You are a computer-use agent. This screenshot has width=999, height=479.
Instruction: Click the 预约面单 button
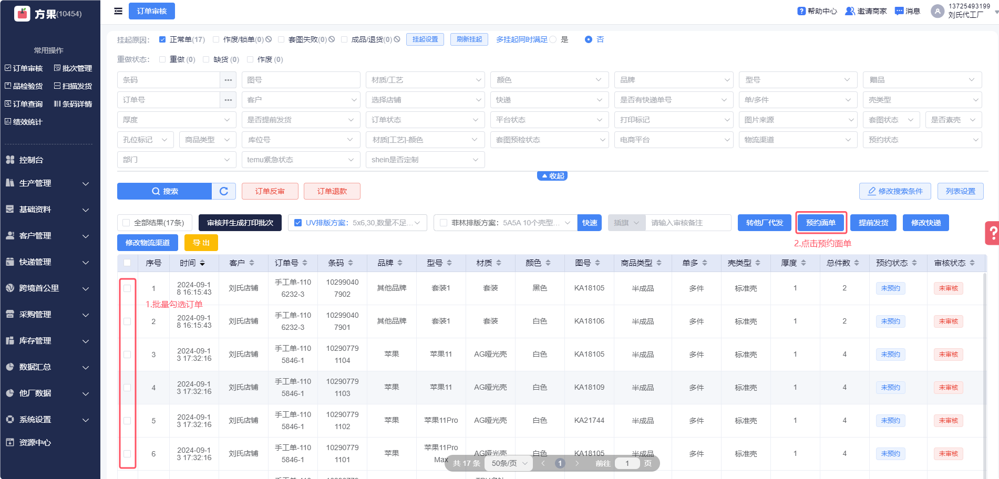pyautogui.click(x=820, y=223)
